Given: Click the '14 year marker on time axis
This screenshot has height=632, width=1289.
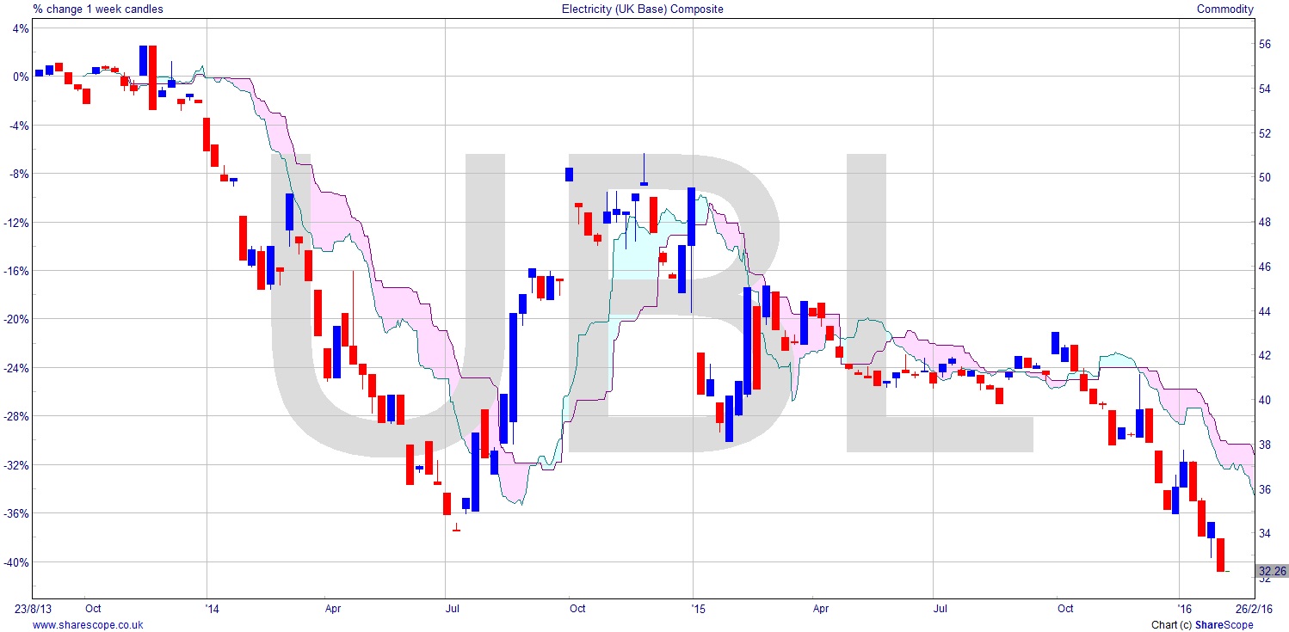Looking at the screenshot, I should pyautogui.click(x=213, y=609).
